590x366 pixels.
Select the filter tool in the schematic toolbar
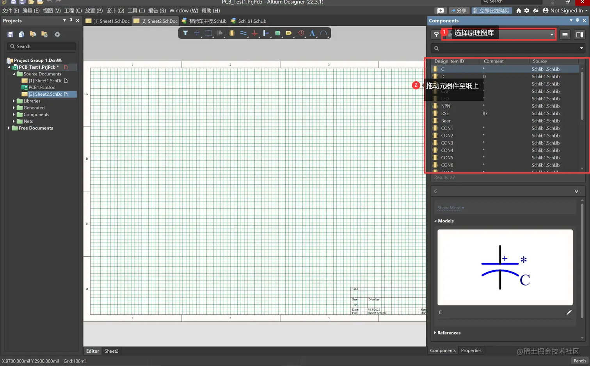coord(185,33)
